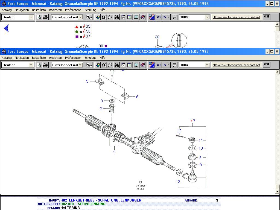
Task: Click the undo arrow in back window
Action: (159, 17)
